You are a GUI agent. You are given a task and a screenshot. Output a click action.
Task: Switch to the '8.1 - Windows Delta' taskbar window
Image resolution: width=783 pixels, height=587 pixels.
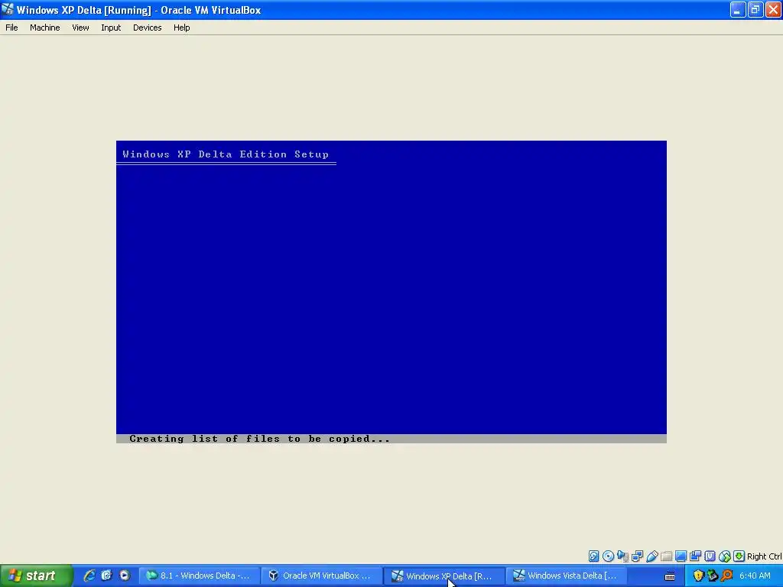pos(200,576)
